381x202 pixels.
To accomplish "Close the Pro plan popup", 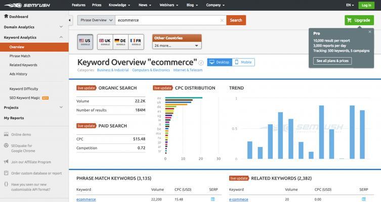I will tap(370, 32).
